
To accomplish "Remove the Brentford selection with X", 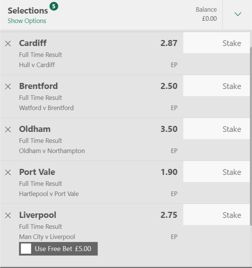I will coord(8,86).
